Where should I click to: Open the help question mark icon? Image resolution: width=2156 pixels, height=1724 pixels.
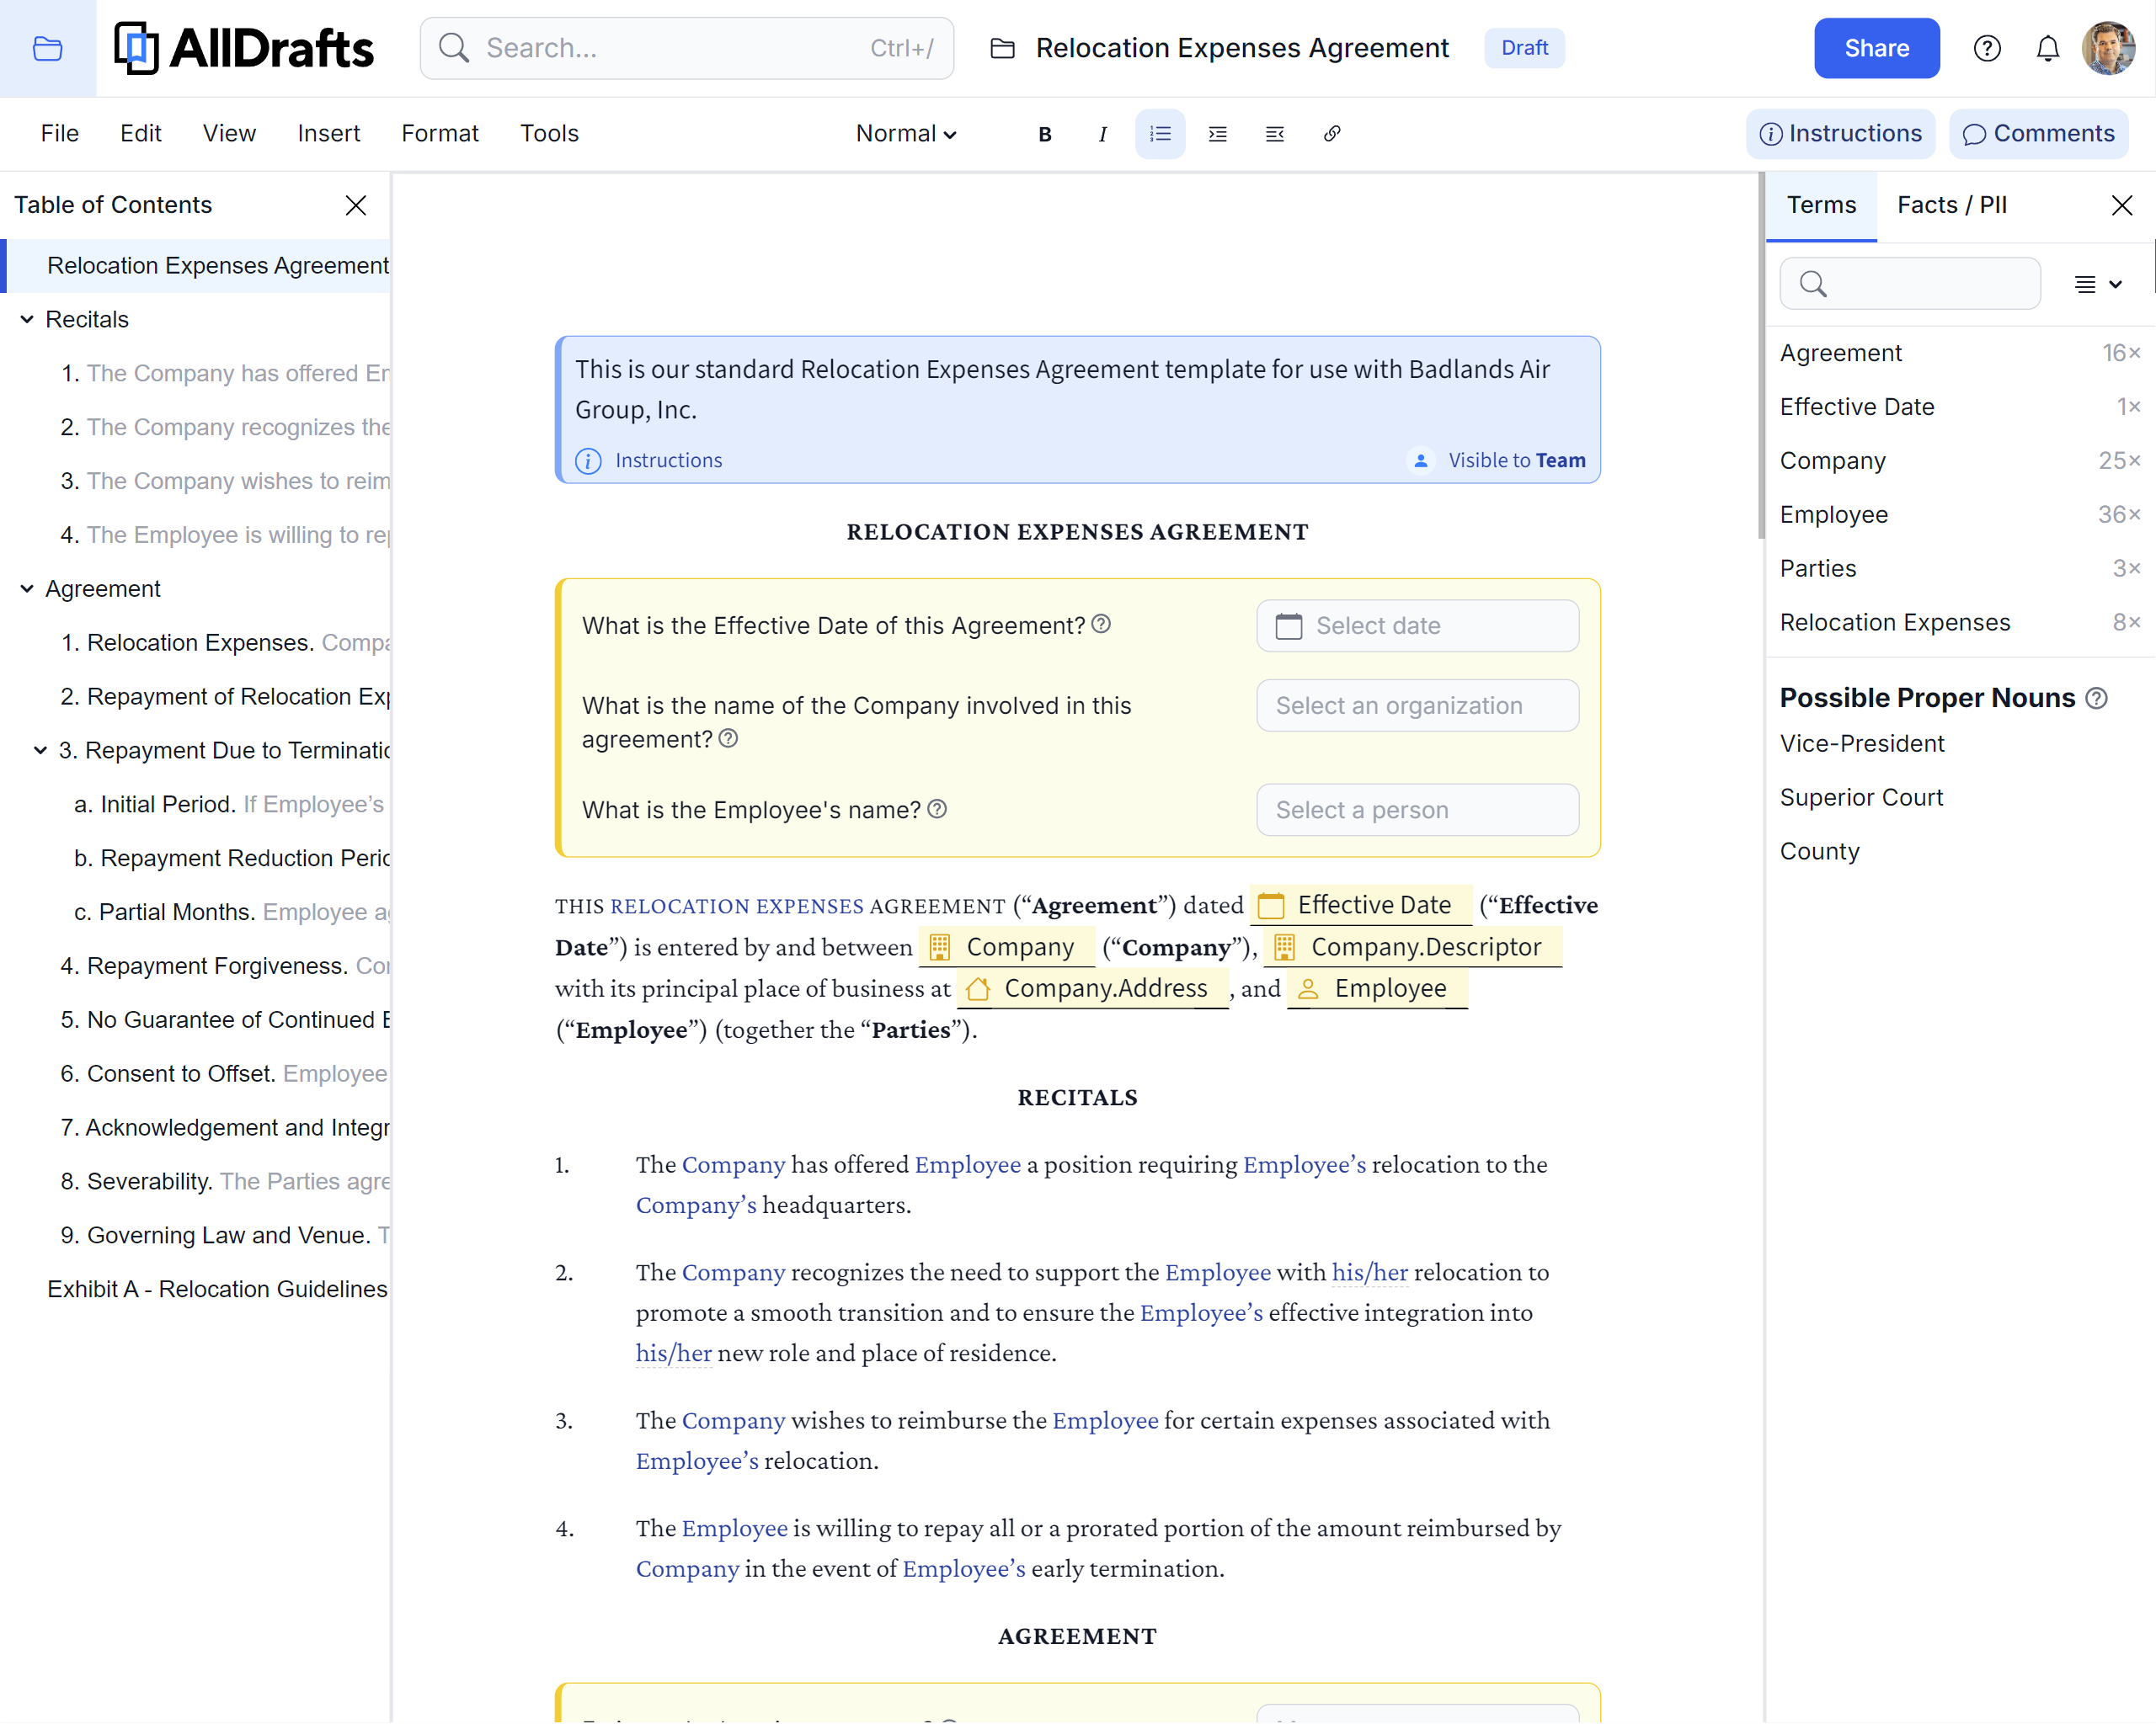pos(1986,48)
